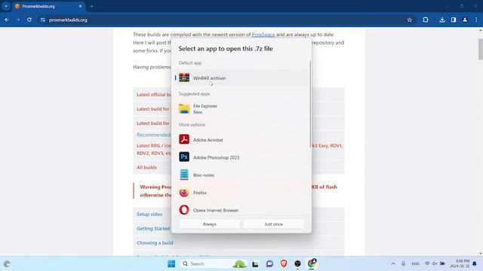
Task: Pick Adobe Photoshop 2023 from list
Action: 241,157
